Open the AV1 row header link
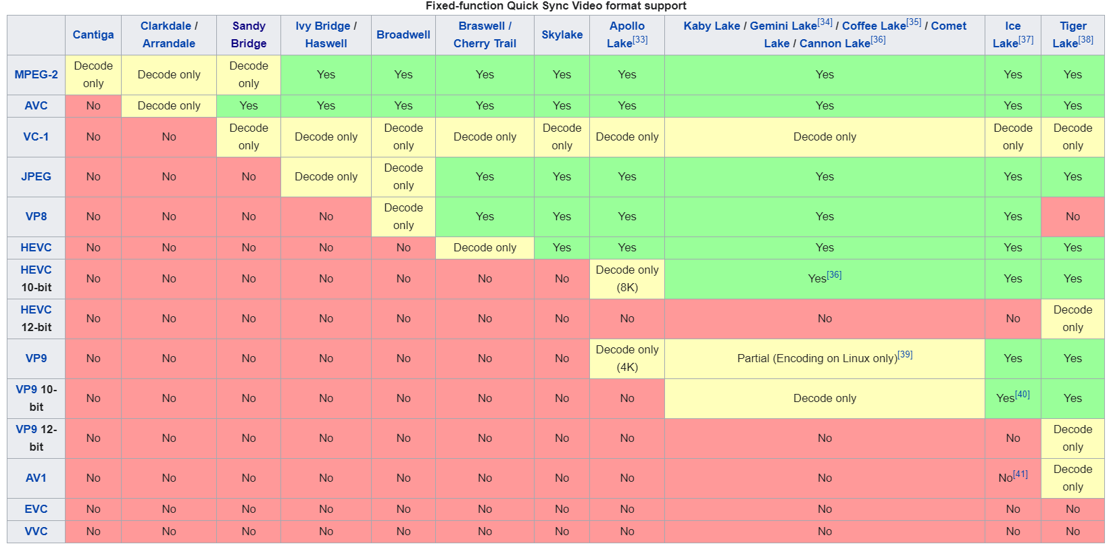 tap(36, 478)
